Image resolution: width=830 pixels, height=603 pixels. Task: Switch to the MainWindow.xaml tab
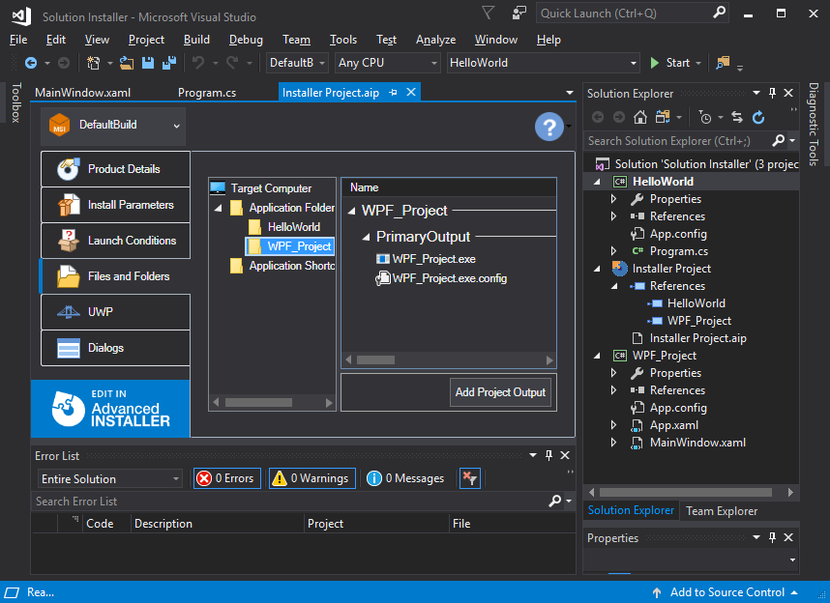click(82, 93)
